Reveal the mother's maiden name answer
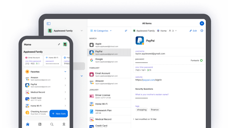230x128 pixels. coord(141,98)
